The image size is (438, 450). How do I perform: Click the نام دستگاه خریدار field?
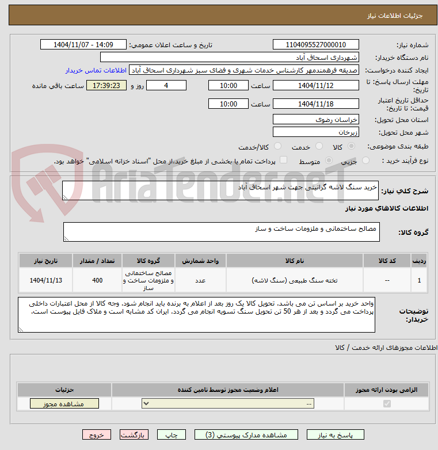tap(230, 58)
